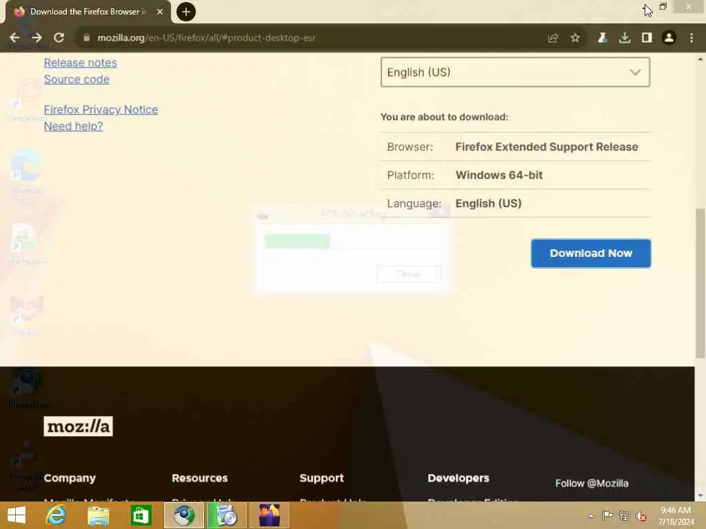Click the Firefox Extended Support Release value

547,147
